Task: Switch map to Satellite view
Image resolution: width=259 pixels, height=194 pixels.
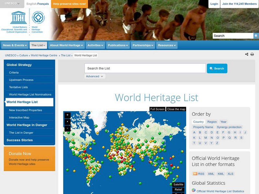Action: click(x=178, y=184)
